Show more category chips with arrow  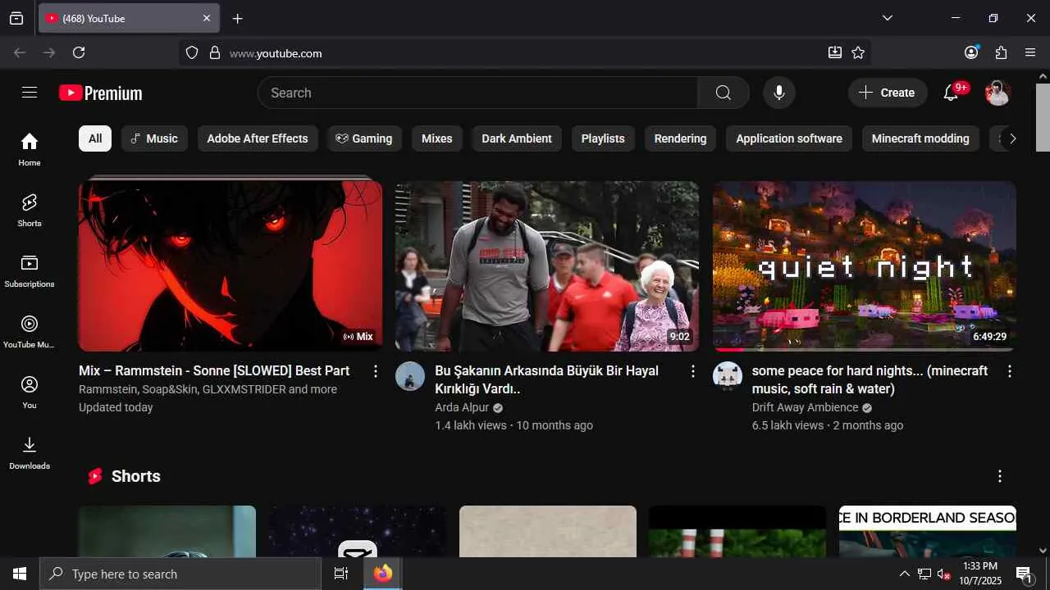point(1013,138)
